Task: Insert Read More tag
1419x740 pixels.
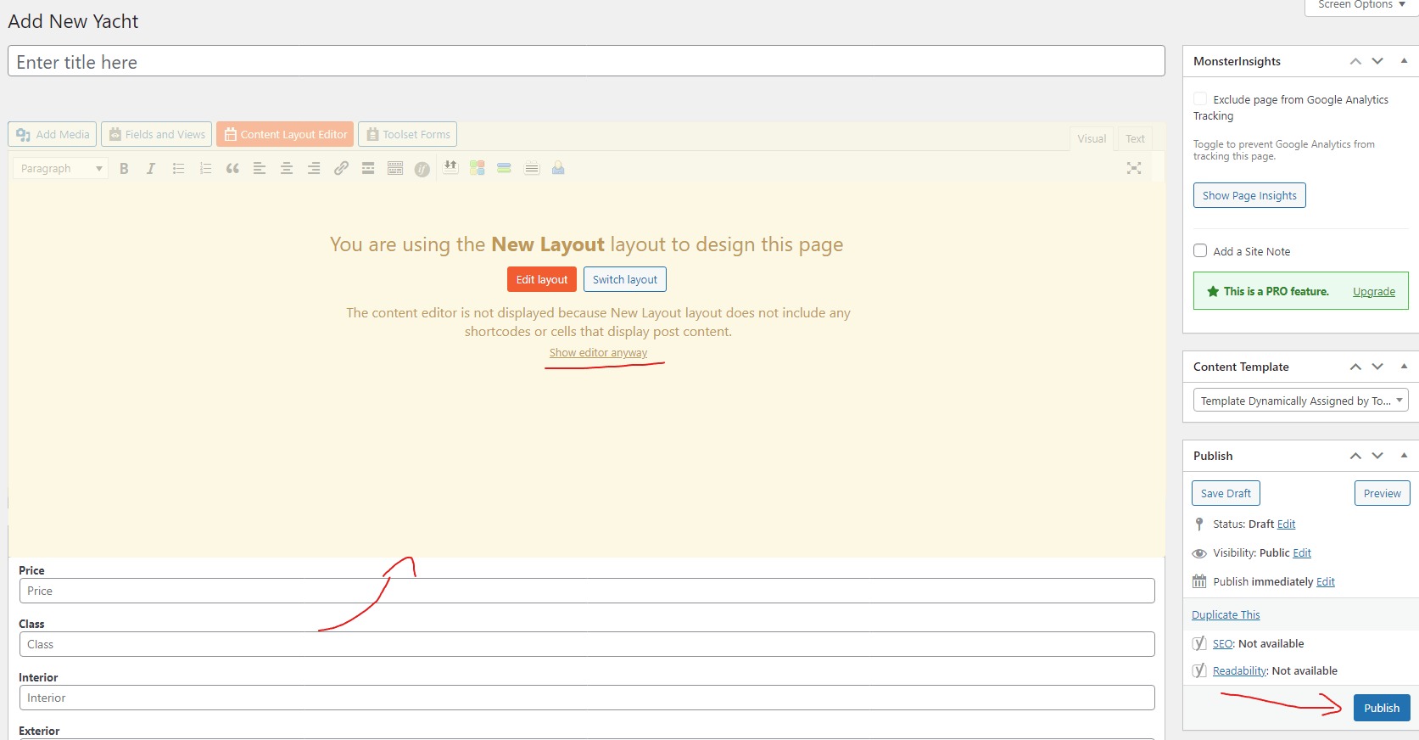Action: coord(368,168)
